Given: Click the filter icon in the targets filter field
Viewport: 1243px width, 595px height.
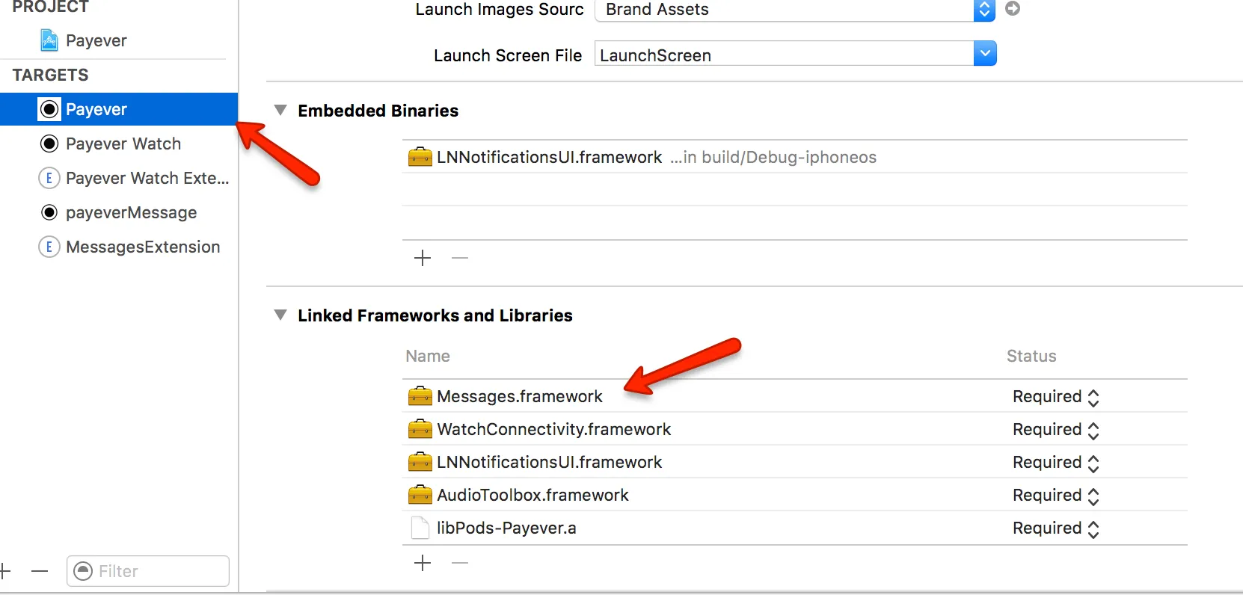Looking at the screenshot, I should pos(84,571).
